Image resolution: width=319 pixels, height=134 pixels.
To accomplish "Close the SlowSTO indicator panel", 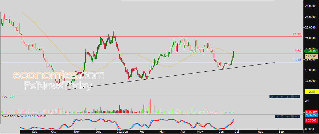I will tap(278, 116).
